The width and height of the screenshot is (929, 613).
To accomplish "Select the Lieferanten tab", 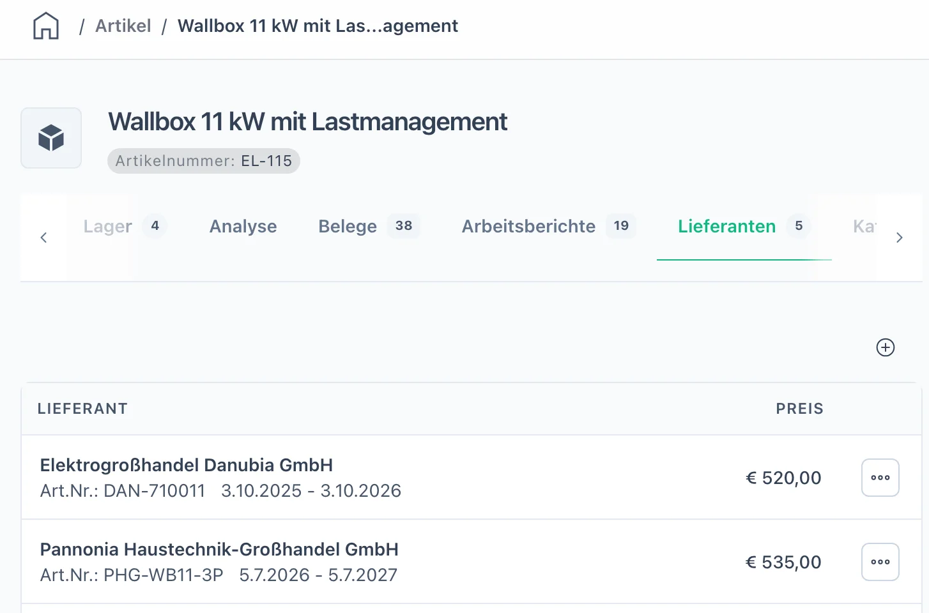I will (744, 226).
